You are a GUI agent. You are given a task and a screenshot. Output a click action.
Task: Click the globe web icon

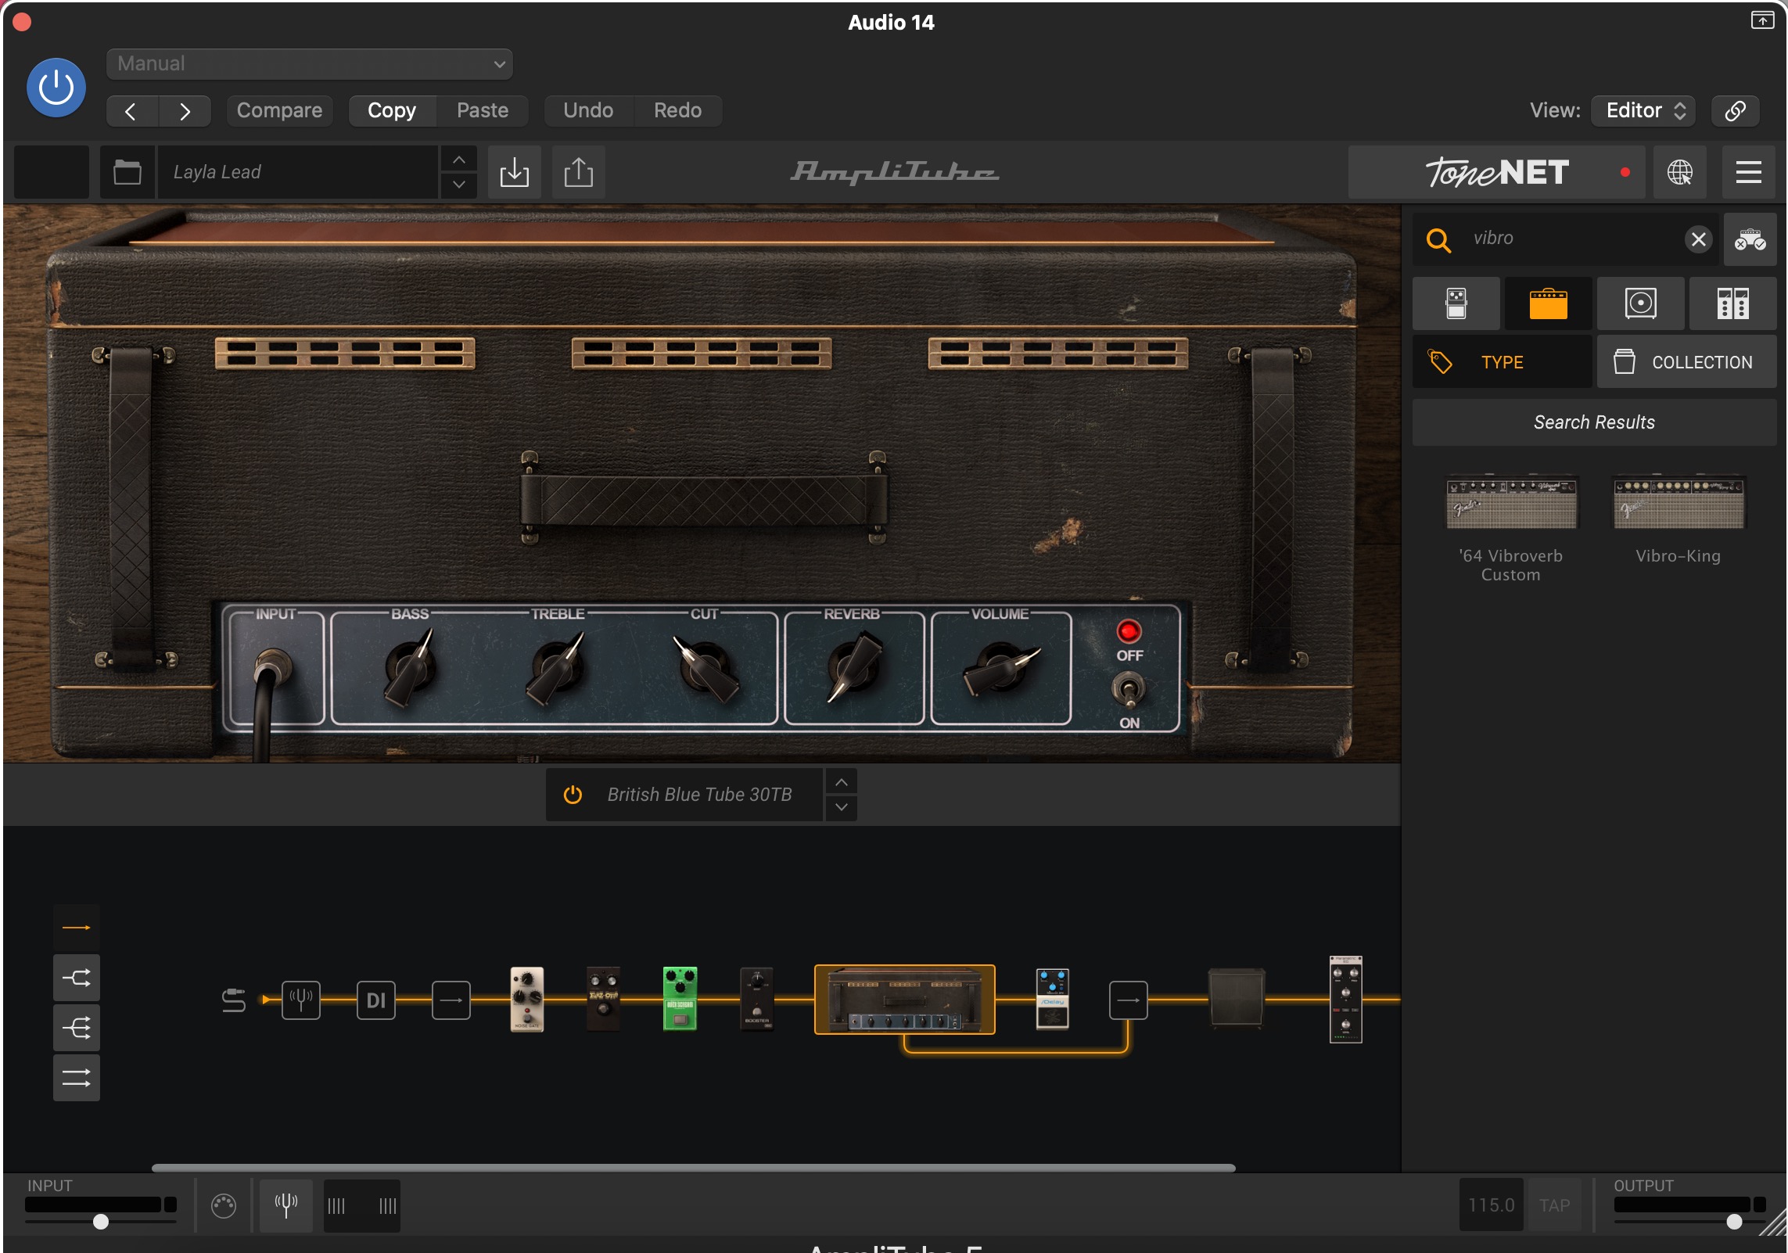tap(1680, 172)
